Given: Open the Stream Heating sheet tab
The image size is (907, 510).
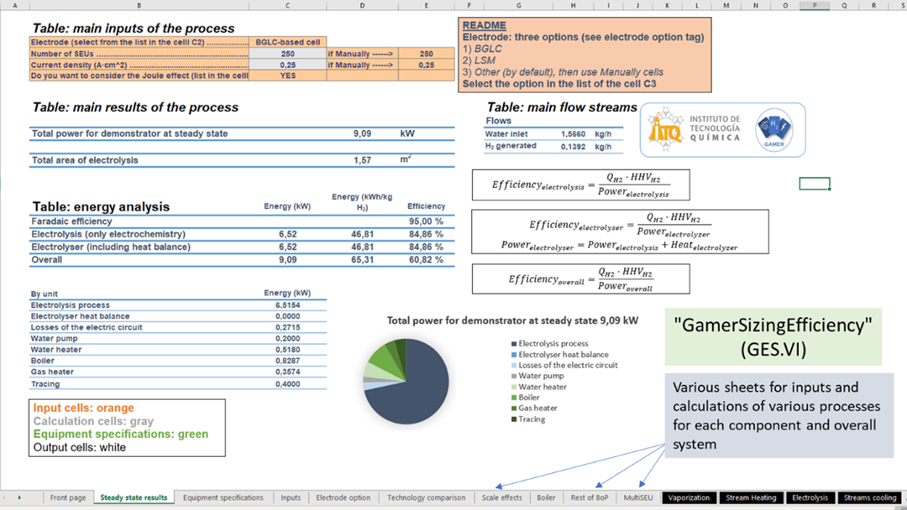Looking at the screenshot, I should coord(751,497).
